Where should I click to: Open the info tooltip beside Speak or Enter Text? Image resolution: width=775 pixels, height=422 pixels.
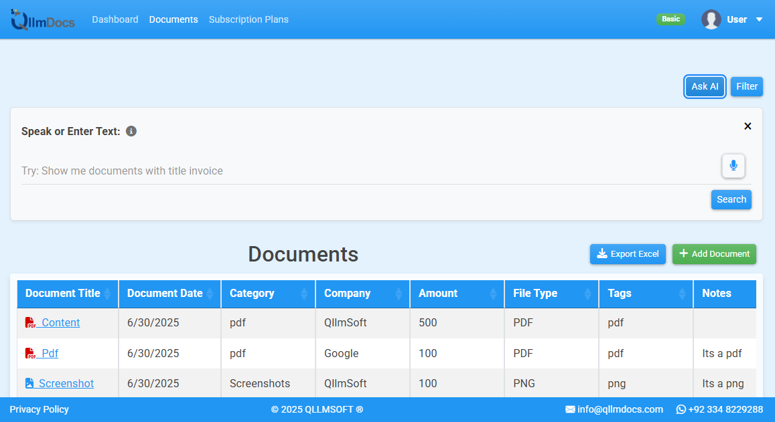click(131, 131)
